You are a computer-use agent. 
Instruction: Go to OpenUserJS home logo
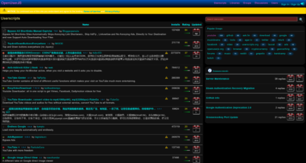[11, 3]
